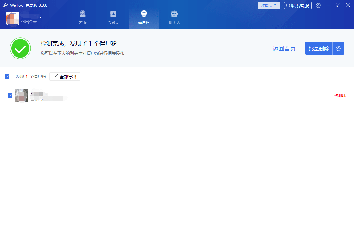Screen dimensions: 354x225
Task: Uncheck the listed contact's checkbox
Action: (x=10, y=95)
